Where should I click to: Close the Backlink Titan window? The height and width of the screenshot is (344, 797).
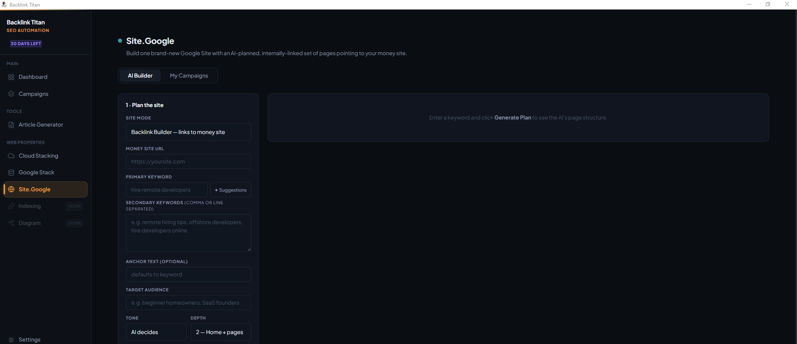787,4
